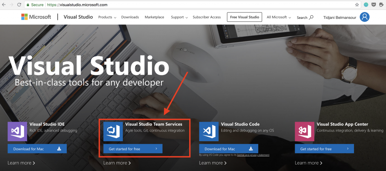This screenshot has height=171, width=386.
Task: Reload the page with the refresh icon
Action: click(19, 5)
